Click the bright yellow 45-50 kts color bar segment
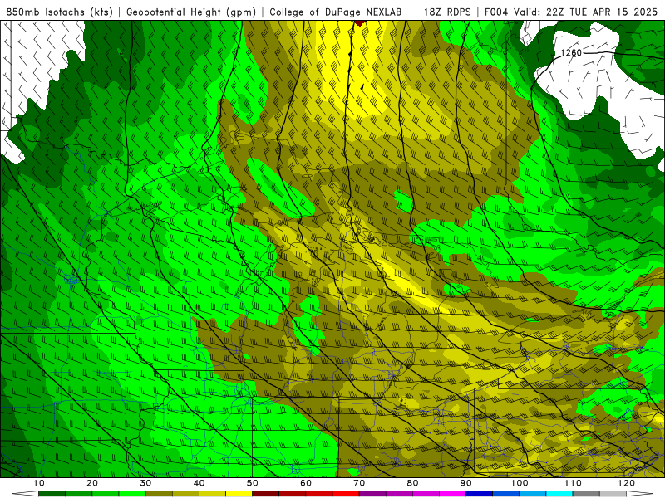The width and height of the screenshot is (665, 498). coord(239,494)
